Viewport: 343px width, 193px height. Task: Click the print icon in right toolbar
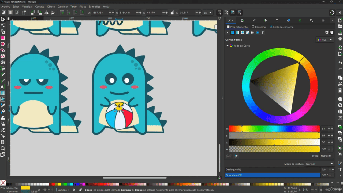340,39
